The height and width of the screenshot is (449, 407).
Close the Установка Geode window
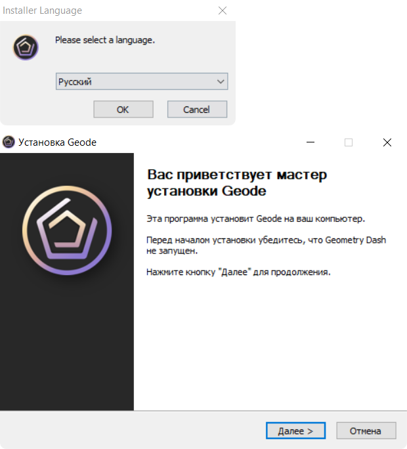(x=387, y=142)
